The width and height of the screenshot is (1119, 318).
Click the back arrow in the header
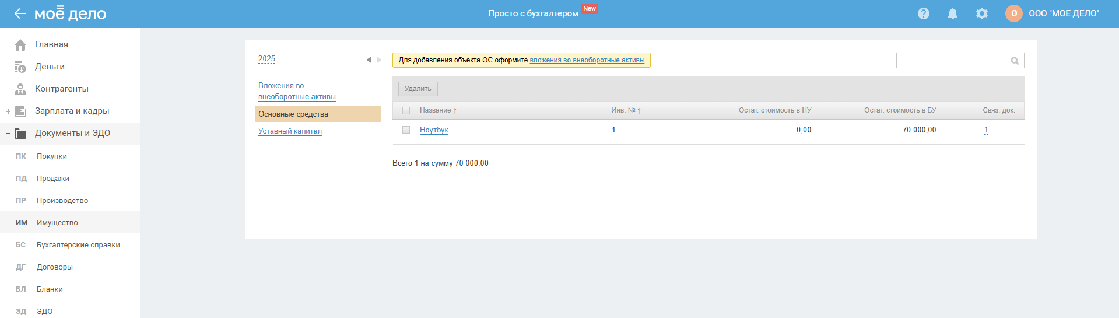(x=20, y=13)
